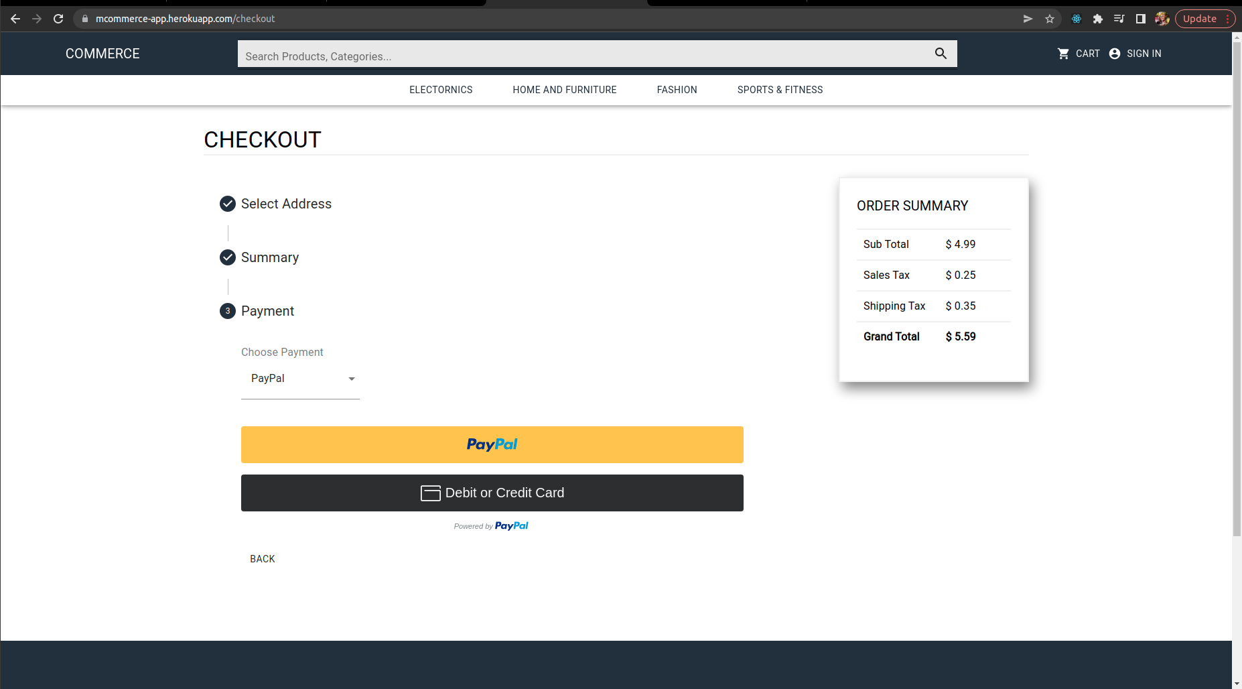Viewport: 1242px width, 689px height.
Task: Open the shopping cart icon
Action: click(x=1063, y=54)
